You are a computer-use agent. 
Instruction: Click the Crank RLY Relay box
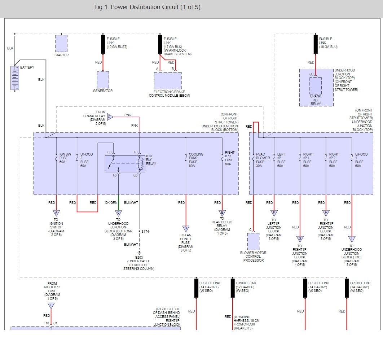[316, 86]
